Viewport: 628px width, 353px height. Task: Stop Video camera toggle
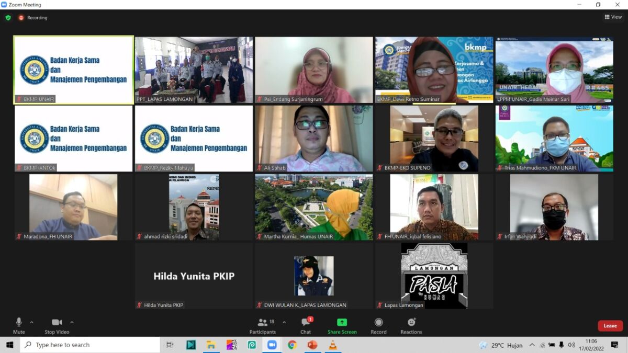pos(57,323)
